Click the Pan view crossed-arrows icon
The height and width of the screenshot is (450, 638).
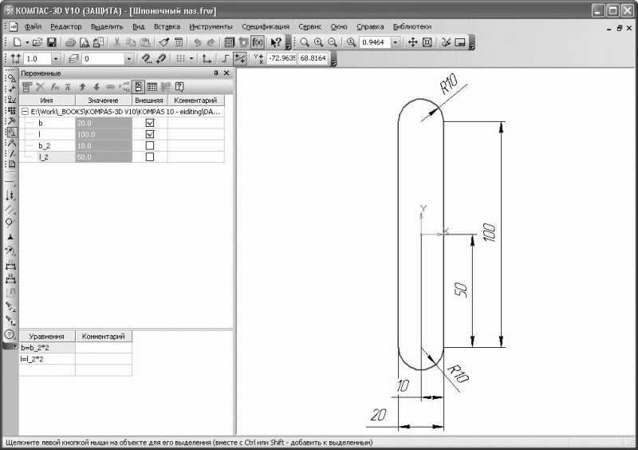click(x=412, y=42)
